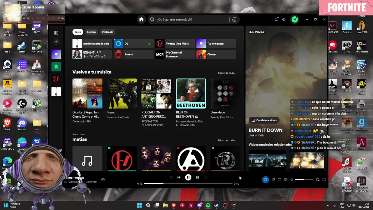Viewport: 373px width, 210px height.
Task: Go to Spotify home
Action: (x=141, y=20)
